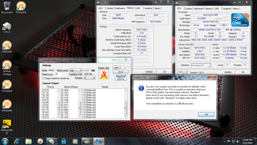The width and height of the screenshot is (257, 145).
Task: Click the Speed column scrollbar thumb
Action: click(x=79, y=108)
